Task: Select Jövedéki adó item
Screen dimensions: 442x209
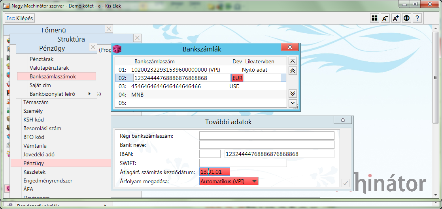Action: tap(39, 154)
